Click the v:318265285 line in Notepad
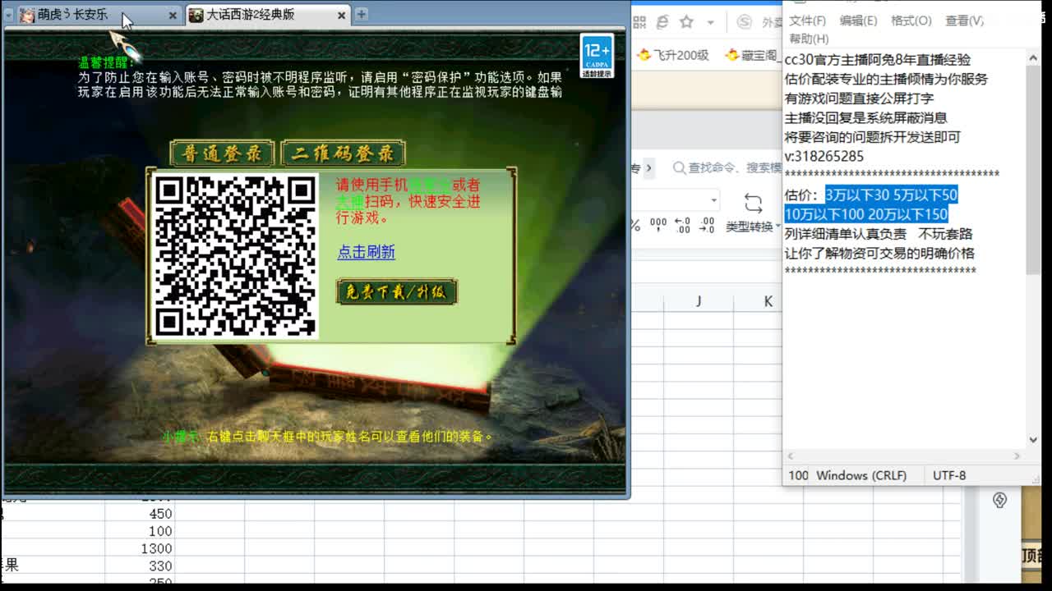The height and width of the screenshot is (591, 1052). [x=824, y=156]
